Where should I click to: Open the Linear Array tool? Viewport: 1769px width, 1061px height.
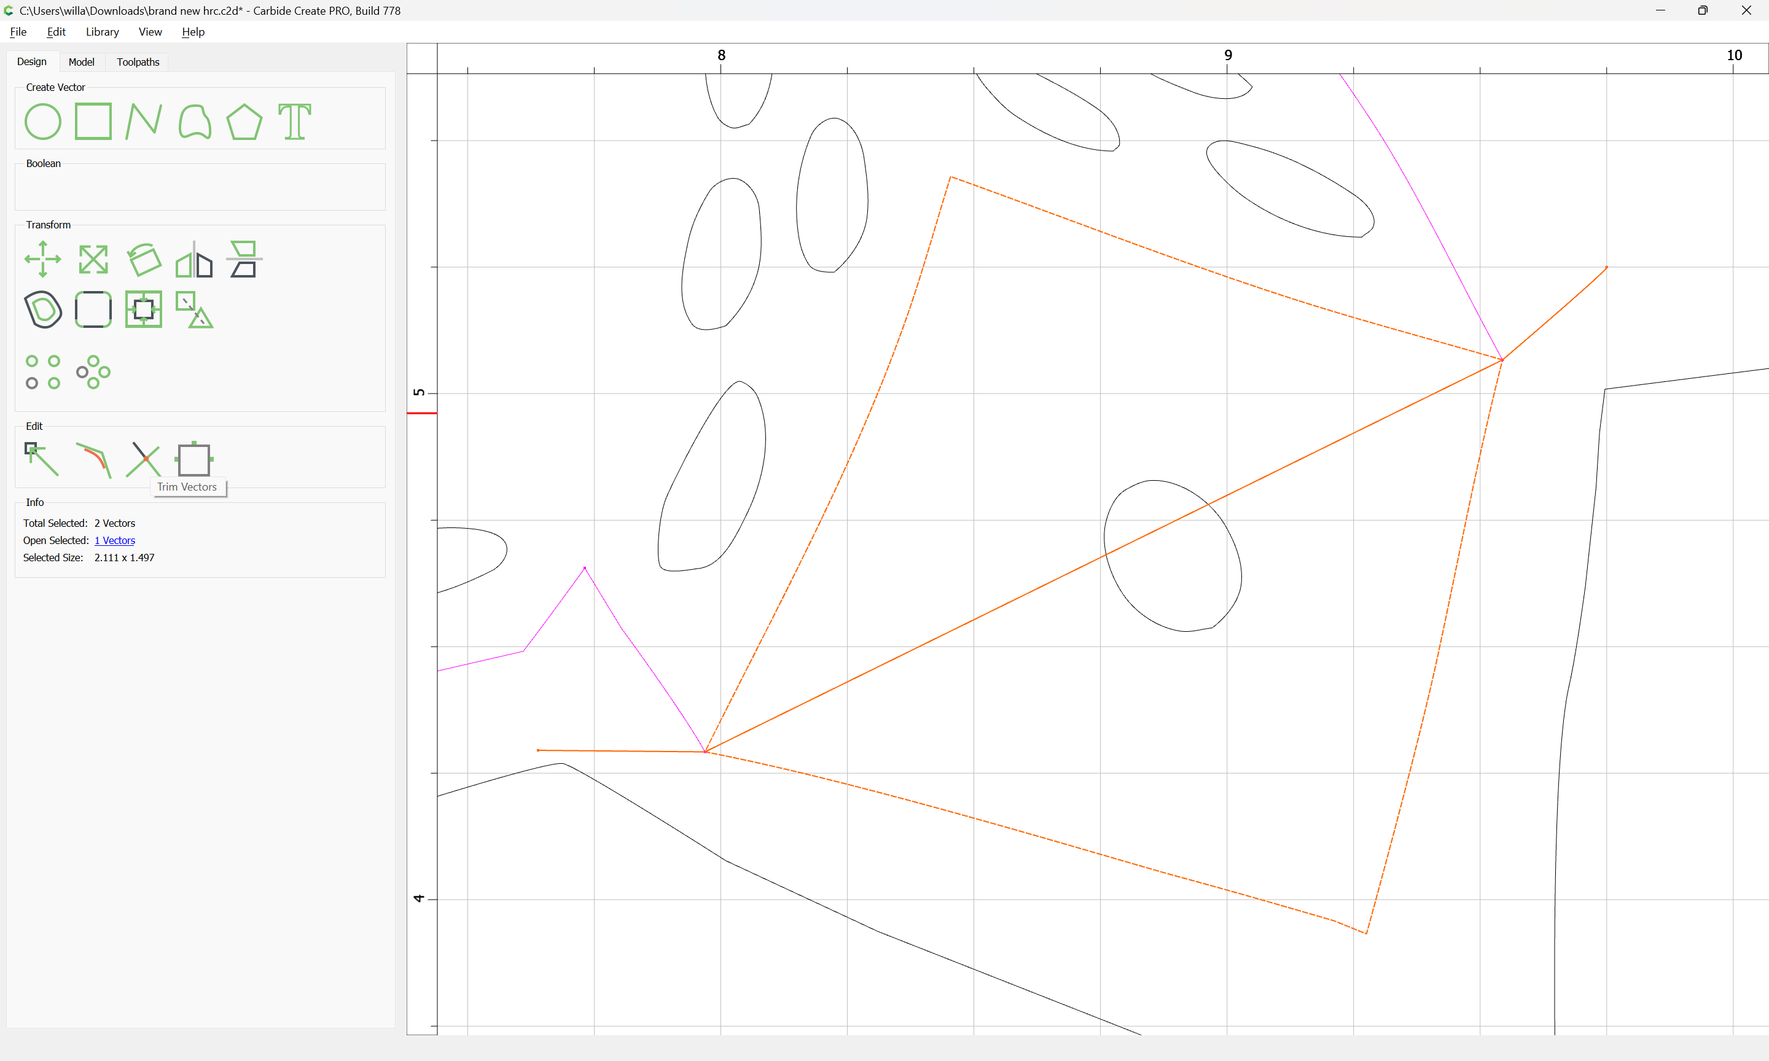point(43,371)
